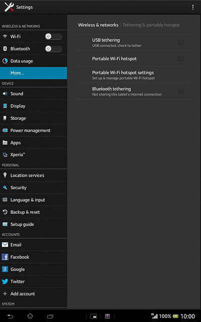Tap the Android back navigation icon
This screenshot has width=201, height=322.
coord(10,316)
